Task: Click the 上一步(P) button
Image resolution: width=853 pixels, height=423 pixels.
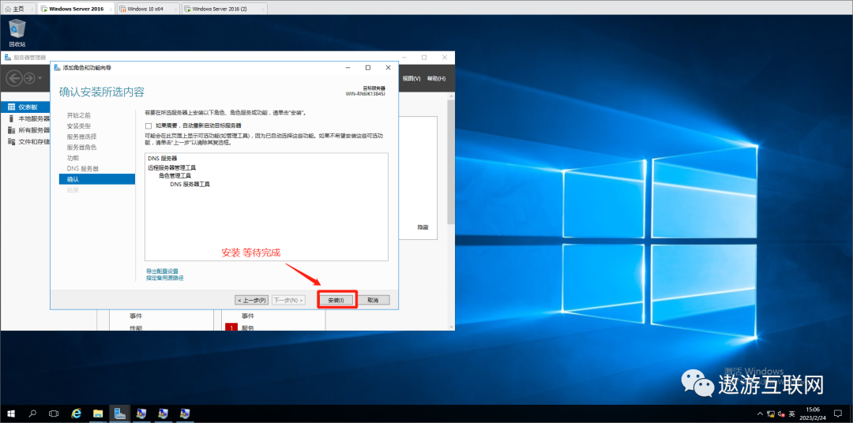Action: 252,300
